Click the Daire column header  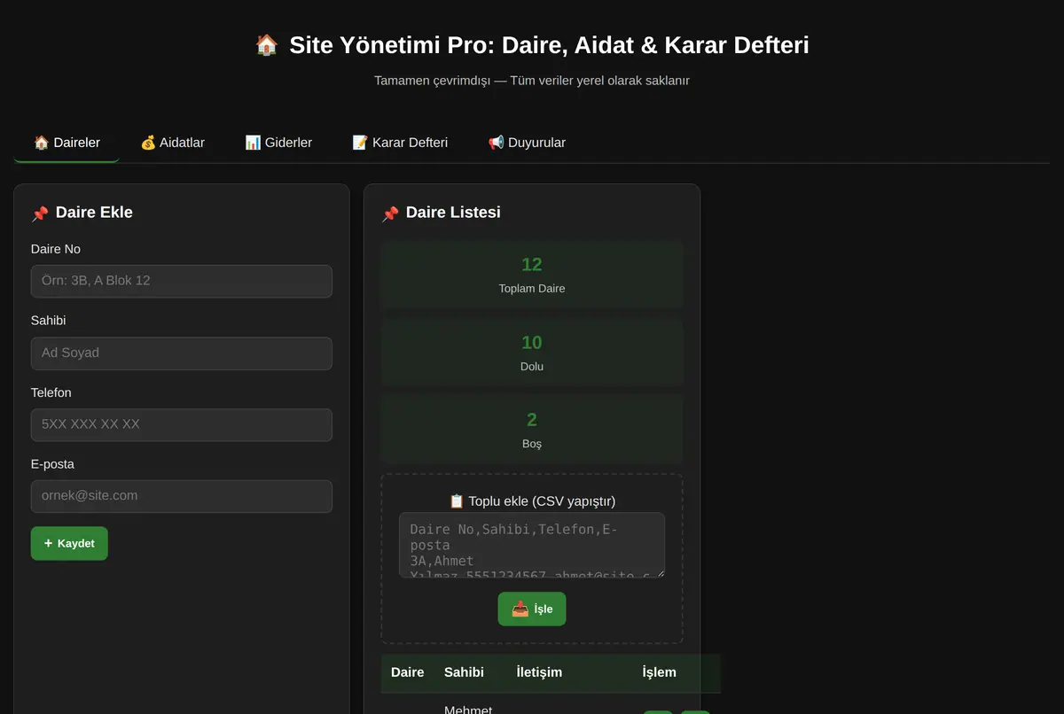click(408, 672)
